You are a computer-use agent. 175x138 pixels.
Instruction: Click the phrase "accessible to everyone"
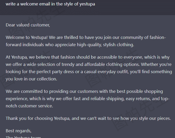[x=120, y=57]
